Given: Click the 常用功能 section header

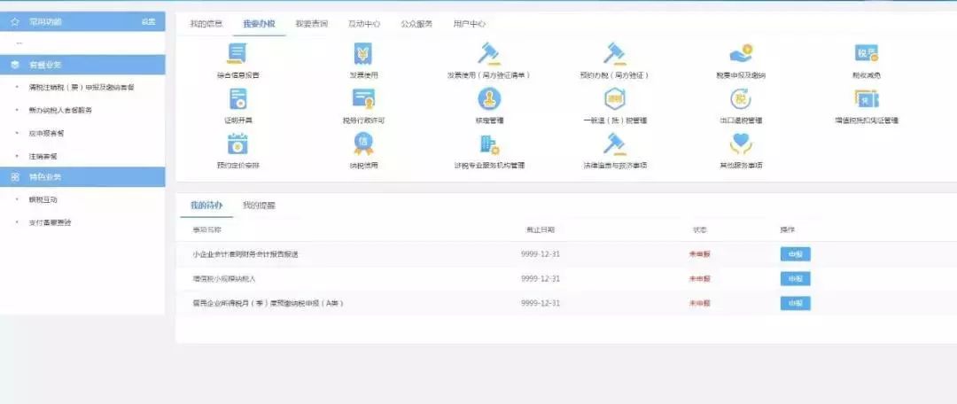Looking at the screenshot, I should click(x=82, y=21).
